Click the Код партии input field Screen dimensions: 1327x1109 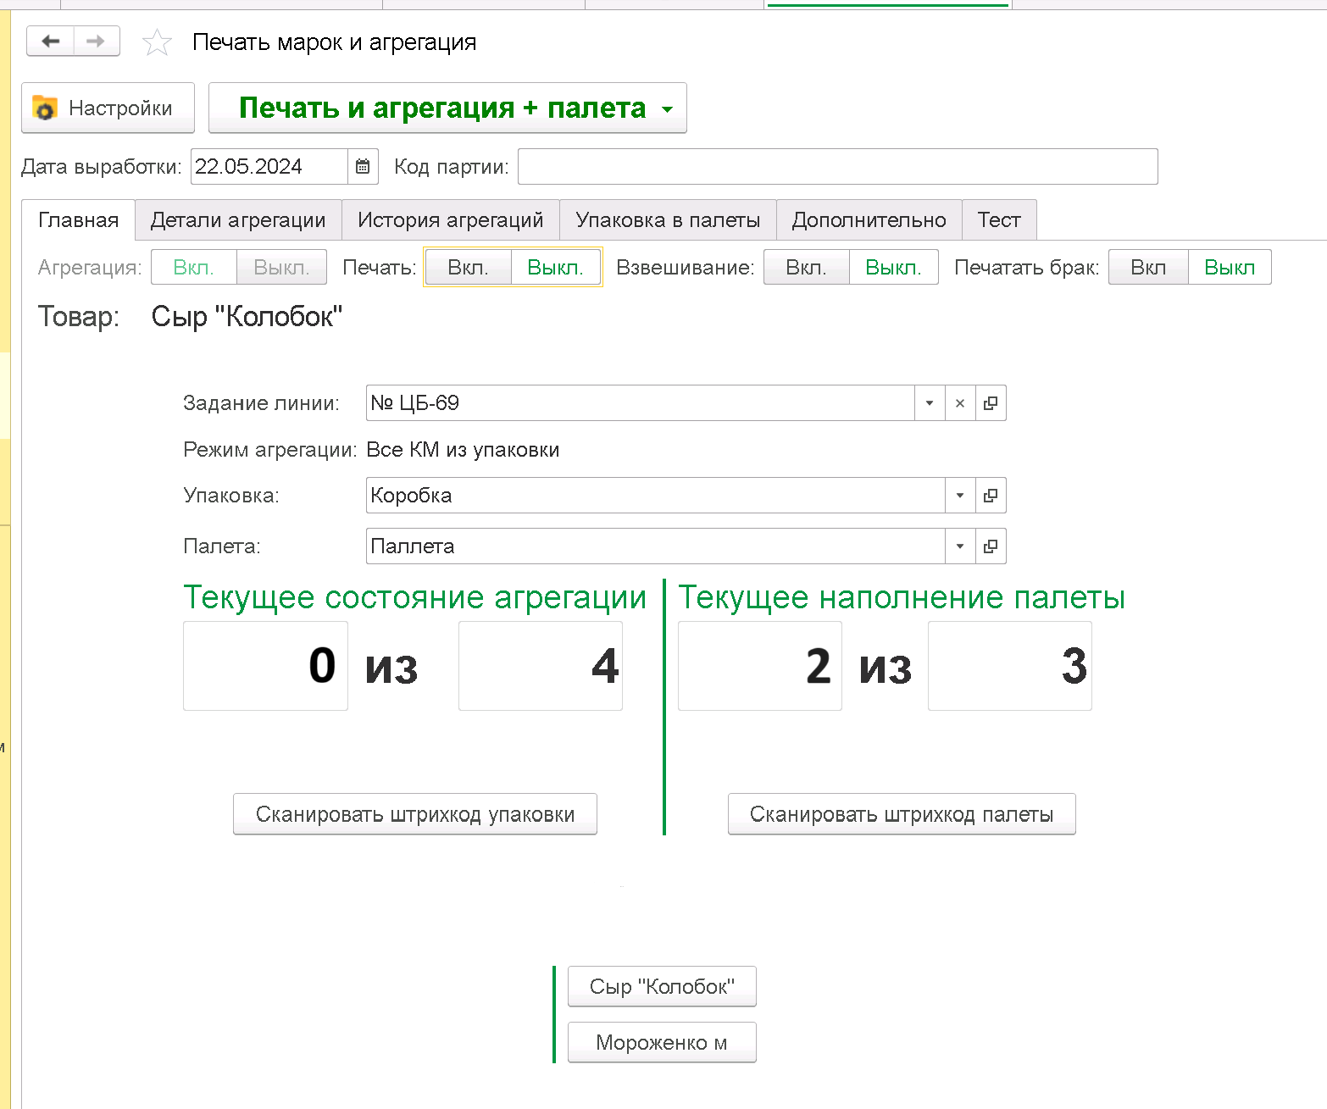tap(838, 167)
